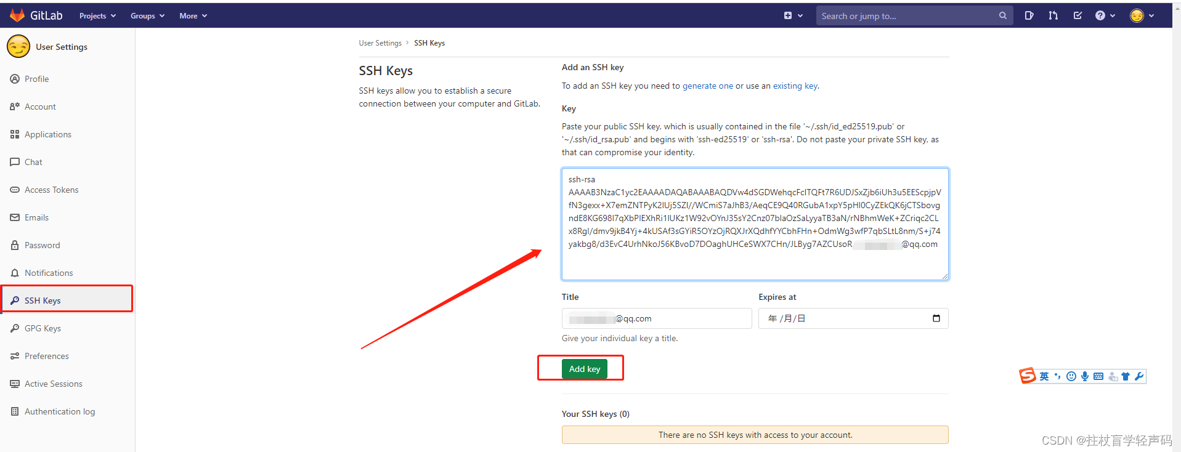
Task: Click the GitLab fox logo
Action: pos(17,15)
